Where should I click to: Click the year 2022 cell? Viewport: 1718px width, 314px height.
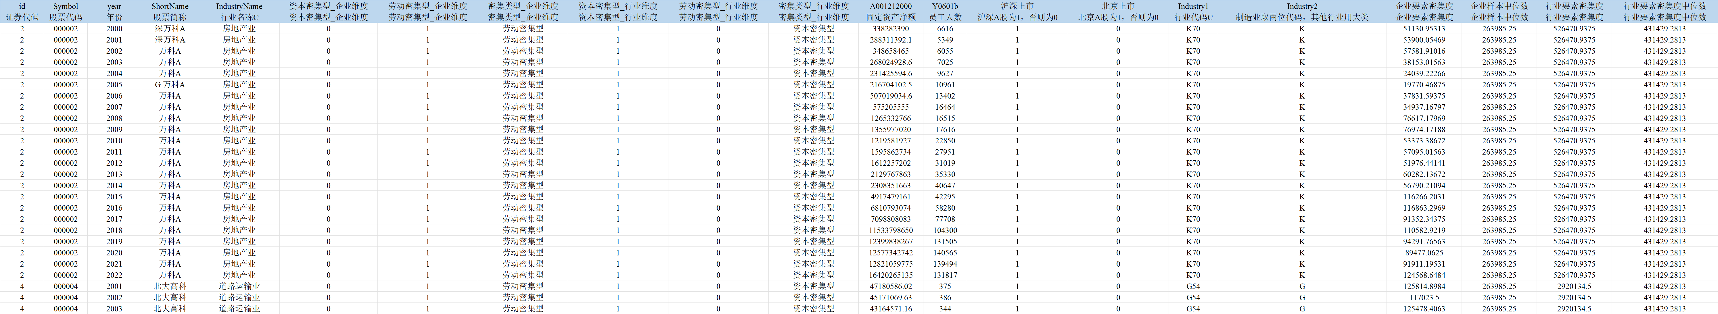click(x=114, y=275)
